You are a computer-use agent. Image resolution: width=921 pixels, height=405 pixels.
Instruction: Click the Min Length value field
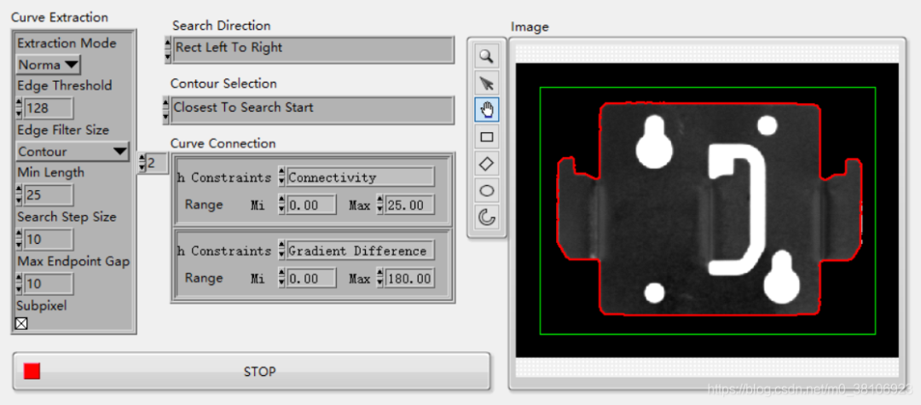[48, 195]
